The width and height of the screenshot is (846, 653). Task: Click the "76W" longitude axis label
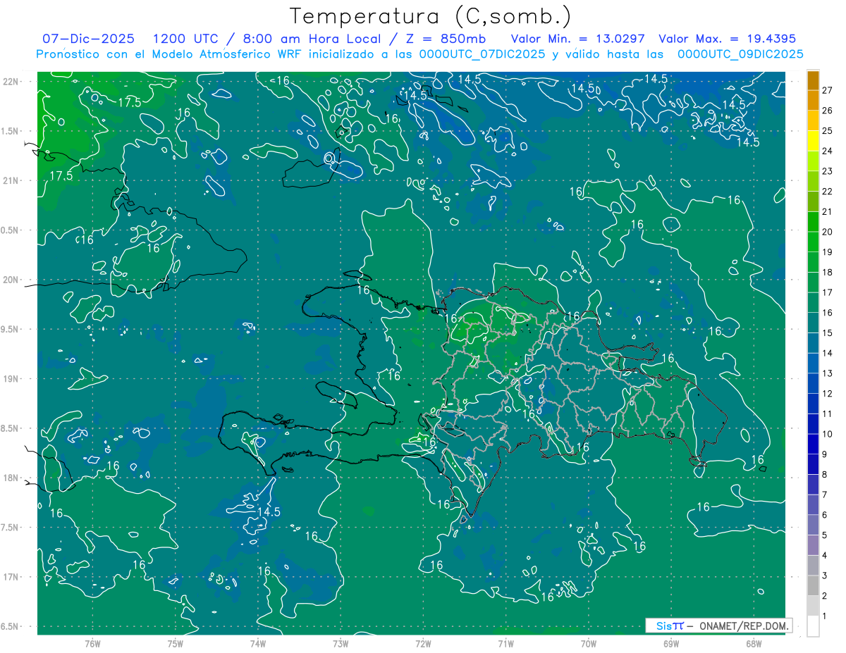[92, 643]
